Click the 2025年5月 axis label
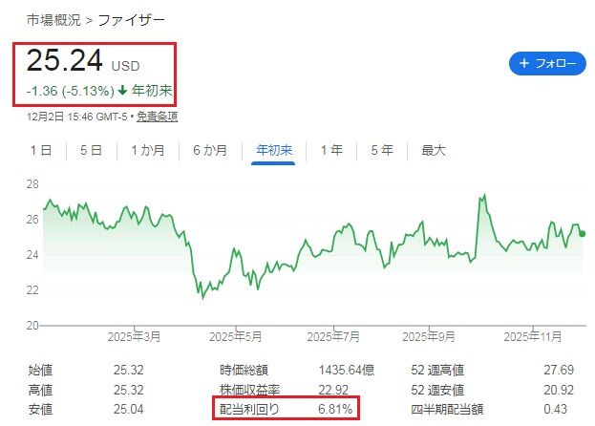The height and width of the screenshot is (426, 595). pyautogui.click(x=236, y=336)
